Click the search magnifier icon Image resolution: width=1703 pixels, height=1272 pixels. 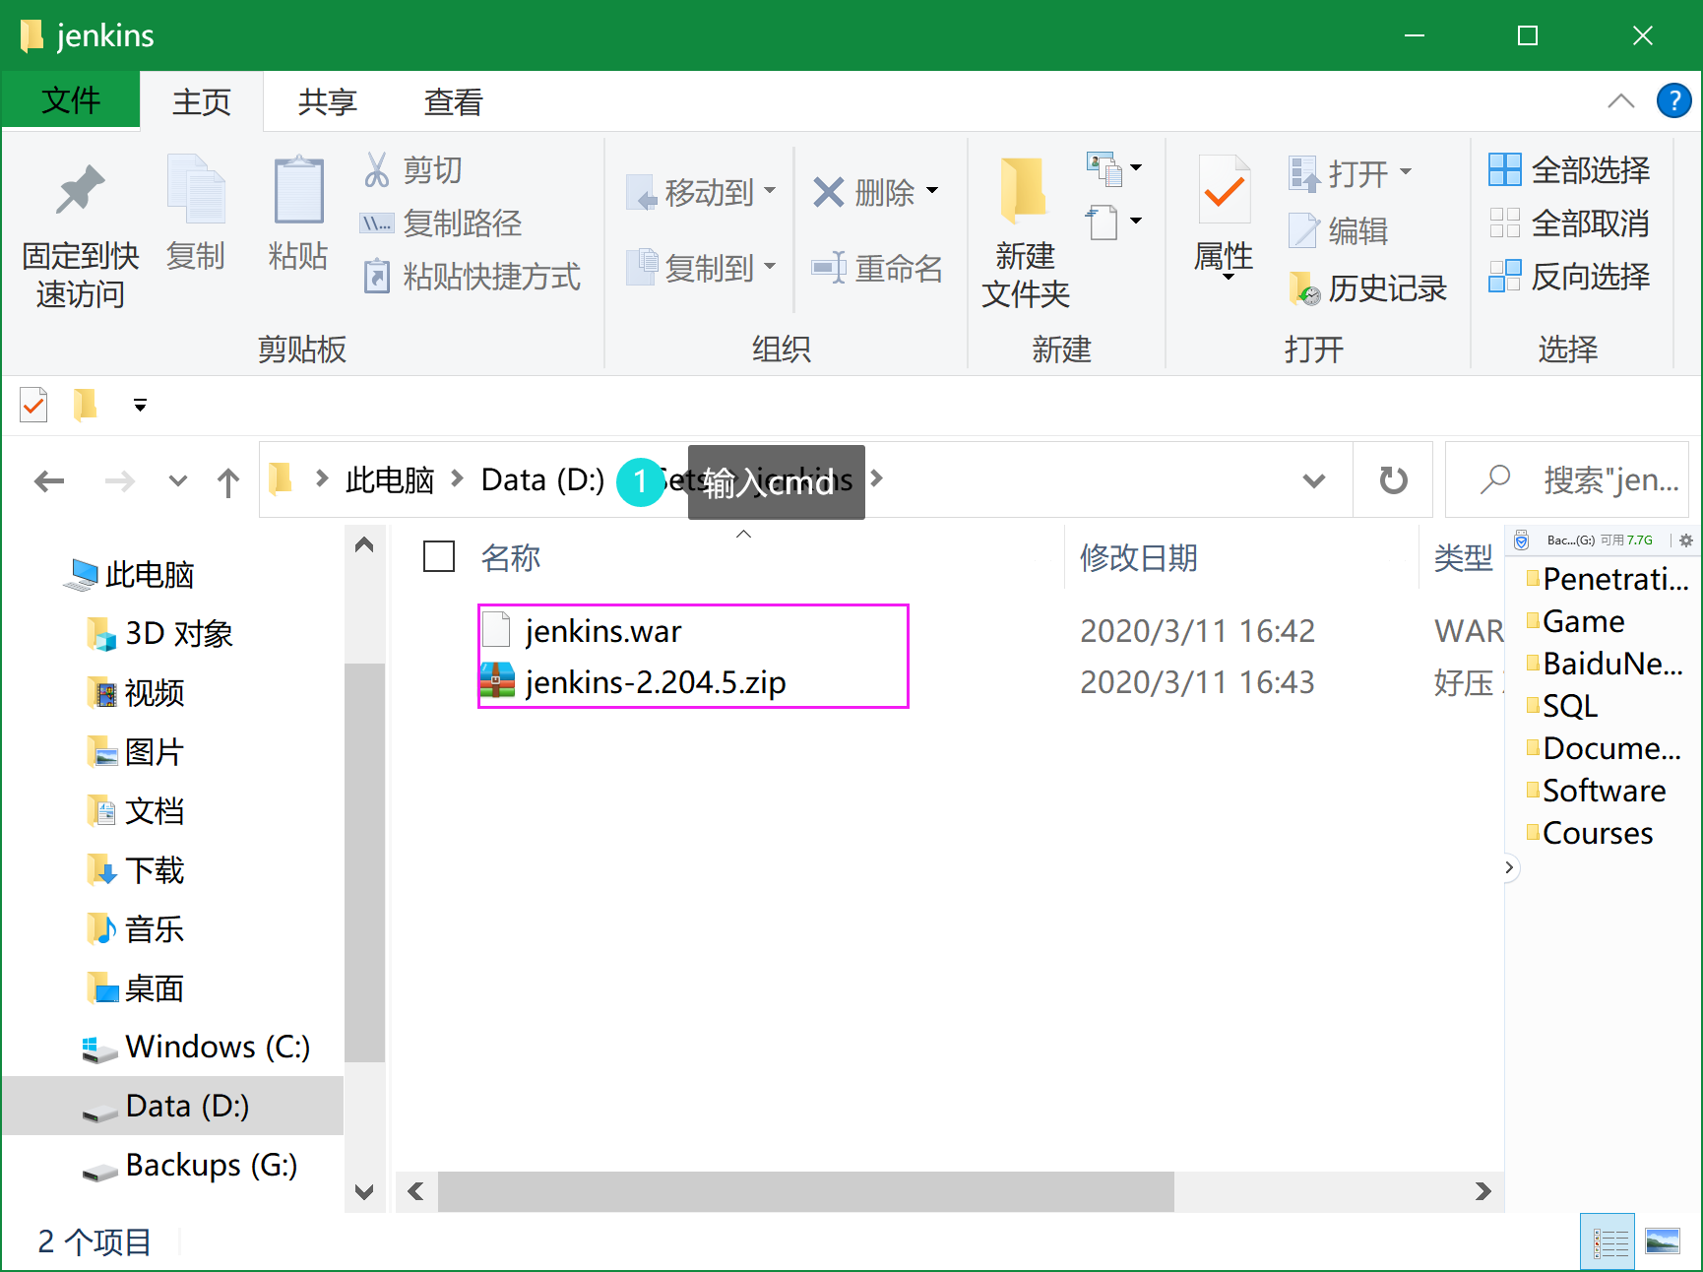tap(1495, 479)
